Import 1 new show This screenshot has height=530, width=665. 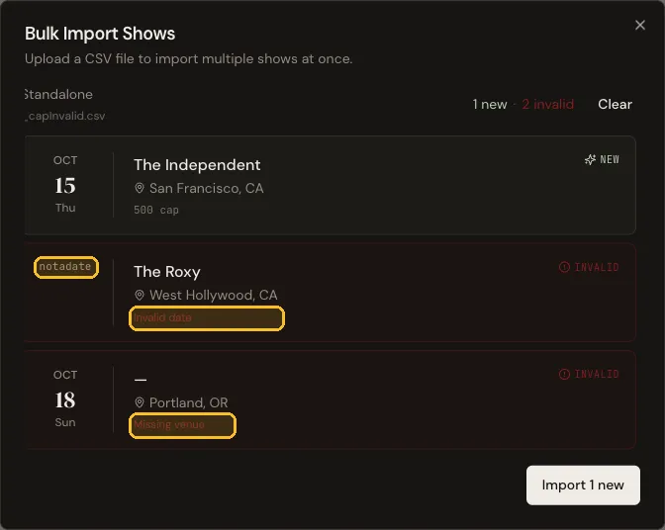(583, 486)
